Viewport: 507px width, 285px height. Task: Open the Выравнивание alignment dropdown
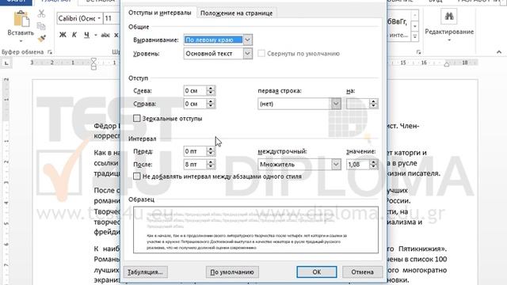(247, 40)
